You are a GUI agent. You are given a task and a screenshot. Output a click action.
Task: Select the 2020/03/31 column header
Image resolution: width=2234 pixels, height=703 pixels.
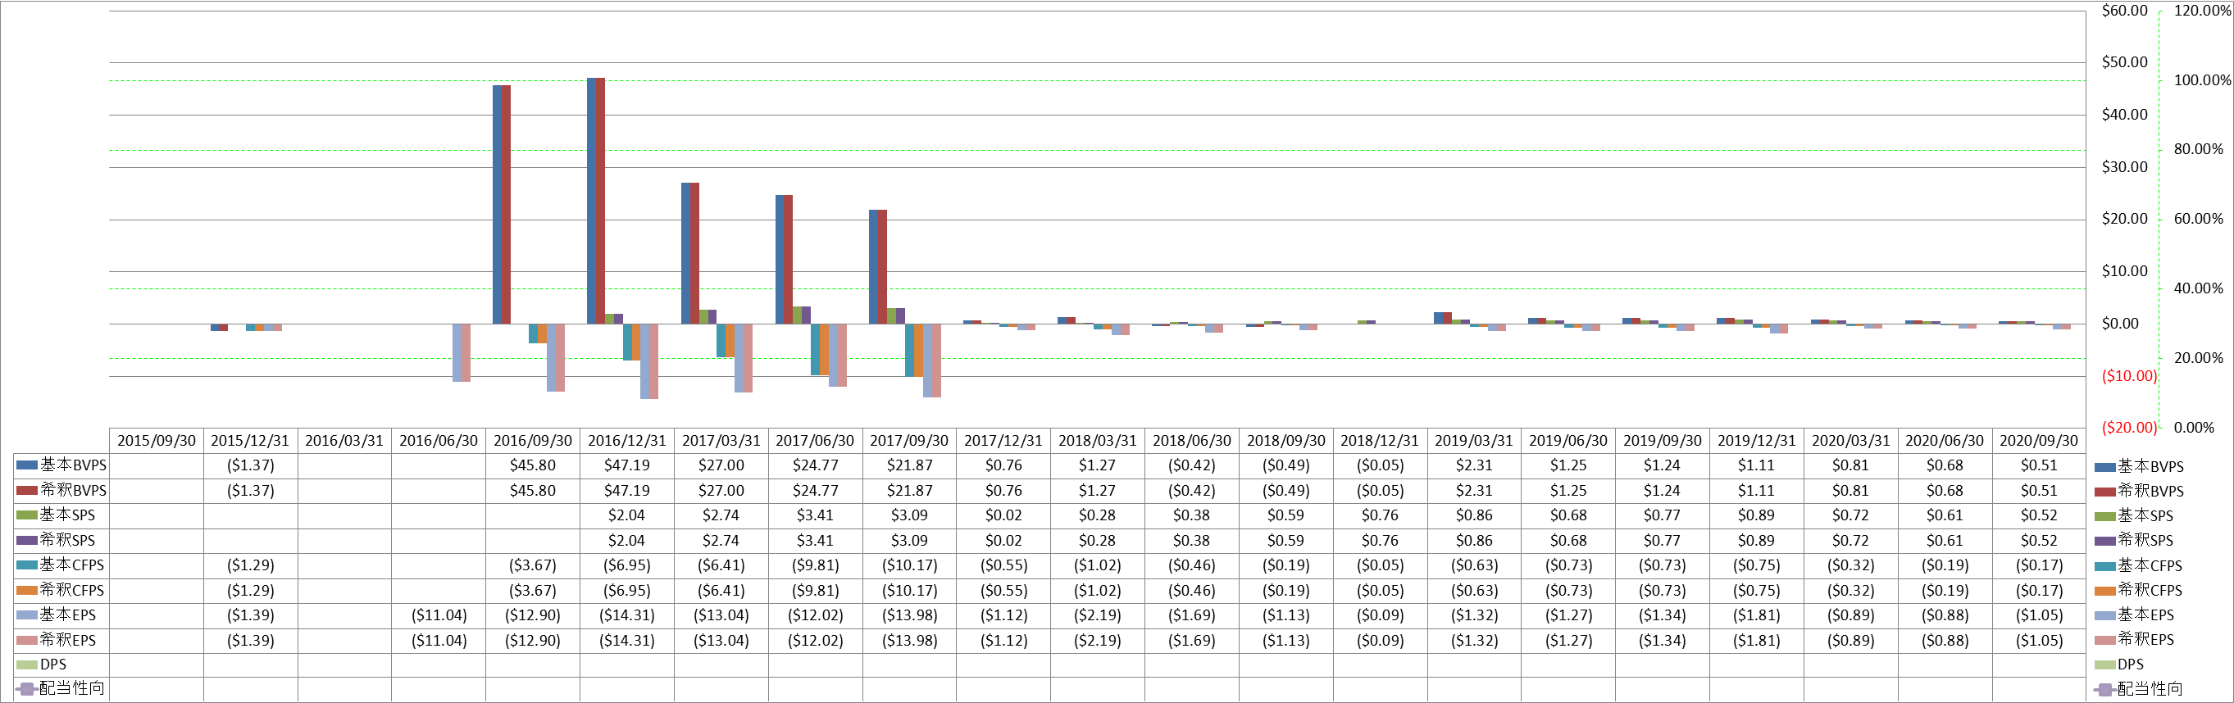[x=1850, y=440]
